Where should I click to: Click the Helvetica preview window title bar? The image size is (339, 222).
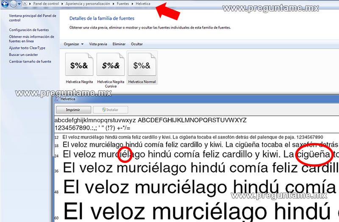pos(196,99)
